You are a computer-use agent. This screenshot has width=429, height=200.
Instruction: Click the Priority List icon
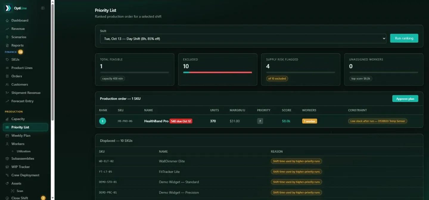(7, 127)
